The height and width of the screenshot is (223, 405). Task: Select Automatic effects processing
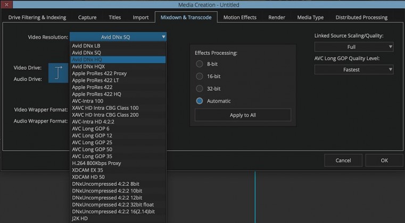click(200, 101)
